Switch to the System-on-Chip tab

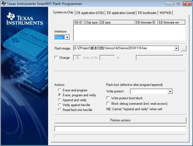pyautogui.click(x=63, y=12)
